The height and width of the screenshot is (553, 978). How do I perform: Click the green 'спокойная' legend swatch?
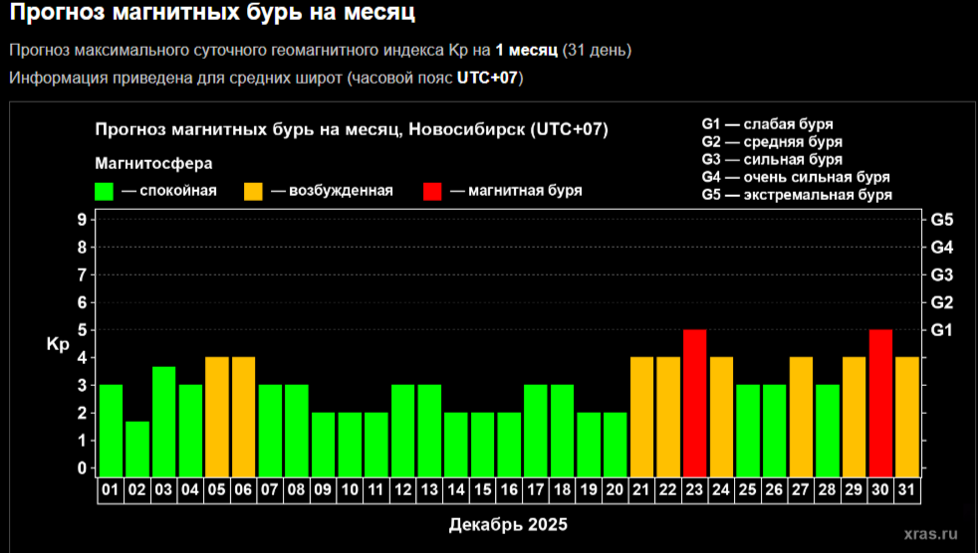coord(105,191)
